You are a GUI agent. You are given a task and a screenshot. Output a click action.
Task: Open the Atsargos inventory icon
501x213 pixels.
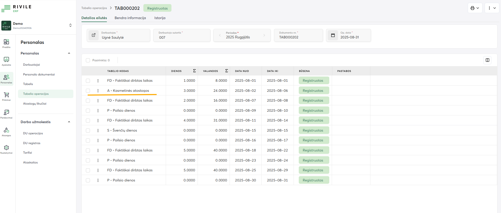pyautogui.click(x=6, y=131)
